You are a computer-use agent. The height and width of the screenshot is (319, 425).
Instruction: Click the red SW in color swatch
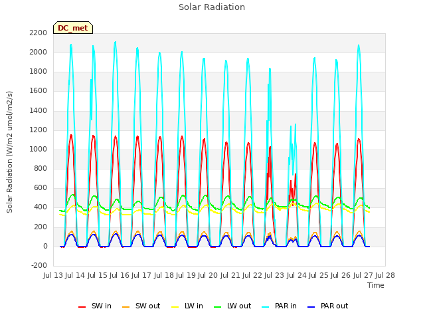point(82,307)
